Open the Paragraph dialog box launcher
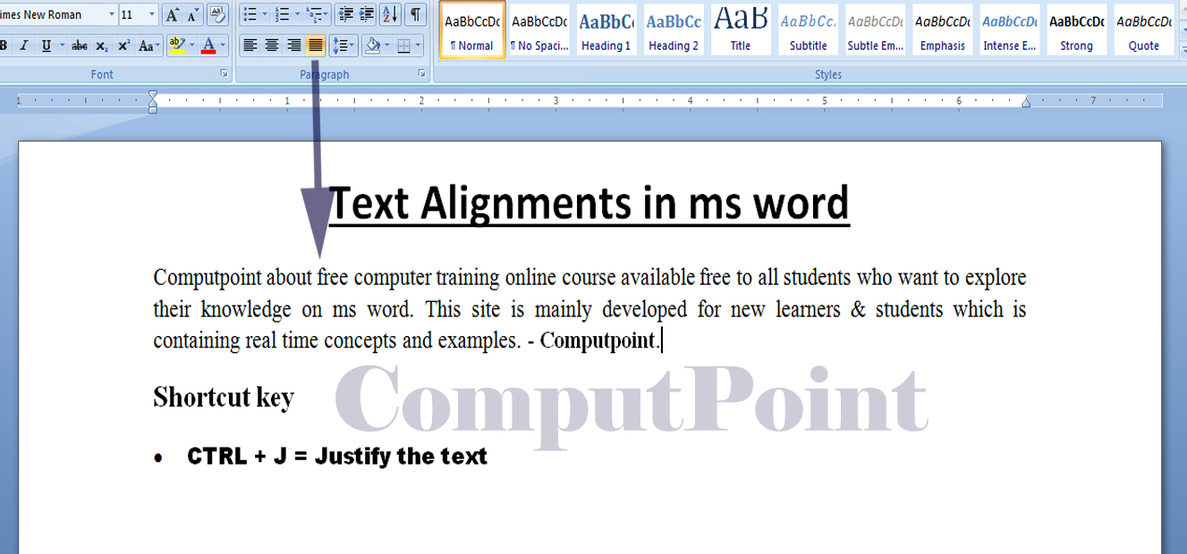 [x=421, y=72]
